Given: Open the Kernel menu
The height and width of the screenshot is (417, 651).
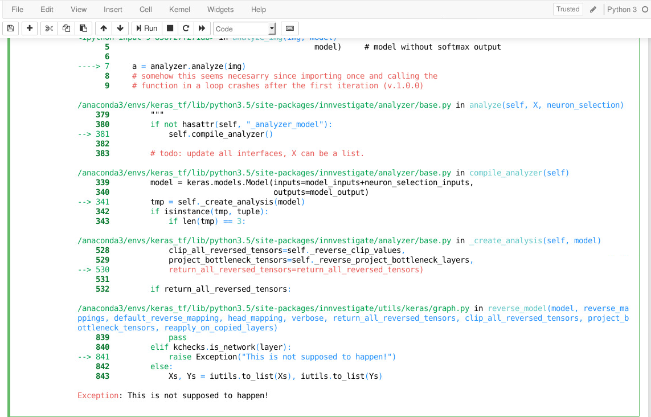Looking at the screenshot, I should [179, 9].
